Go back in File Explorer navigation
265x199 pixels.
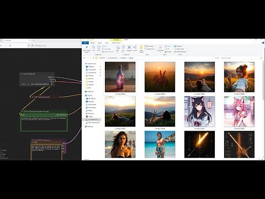(84, 58)
